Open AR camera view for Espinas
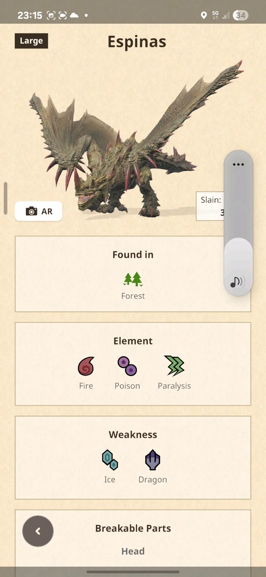The height and width of the screenshot is (577, 266). (x=38, y=211)
